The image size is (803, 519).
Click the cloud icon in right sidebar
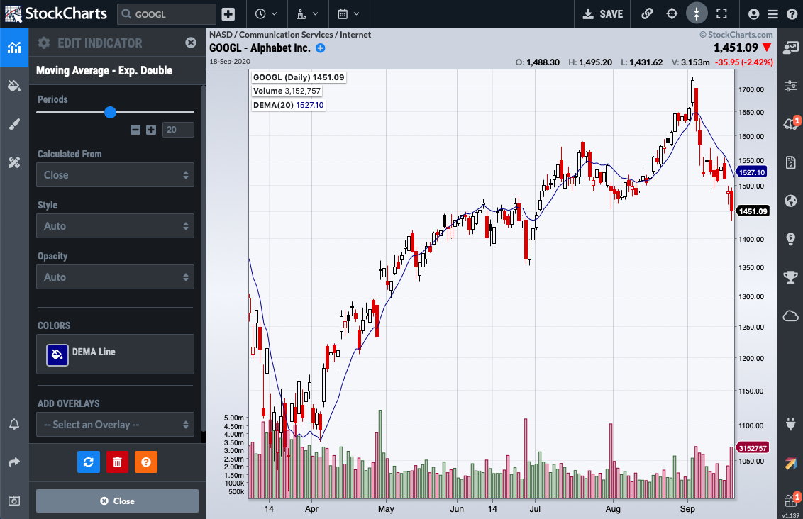pyautogui.click(x=791, y=316)
